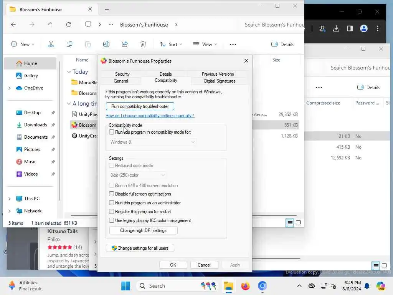Image resolution: width=393 pixels, height=295 pixels.
Task: Close the Blossom's Funhouse Properties dialog
Action: tap(246, 61)
